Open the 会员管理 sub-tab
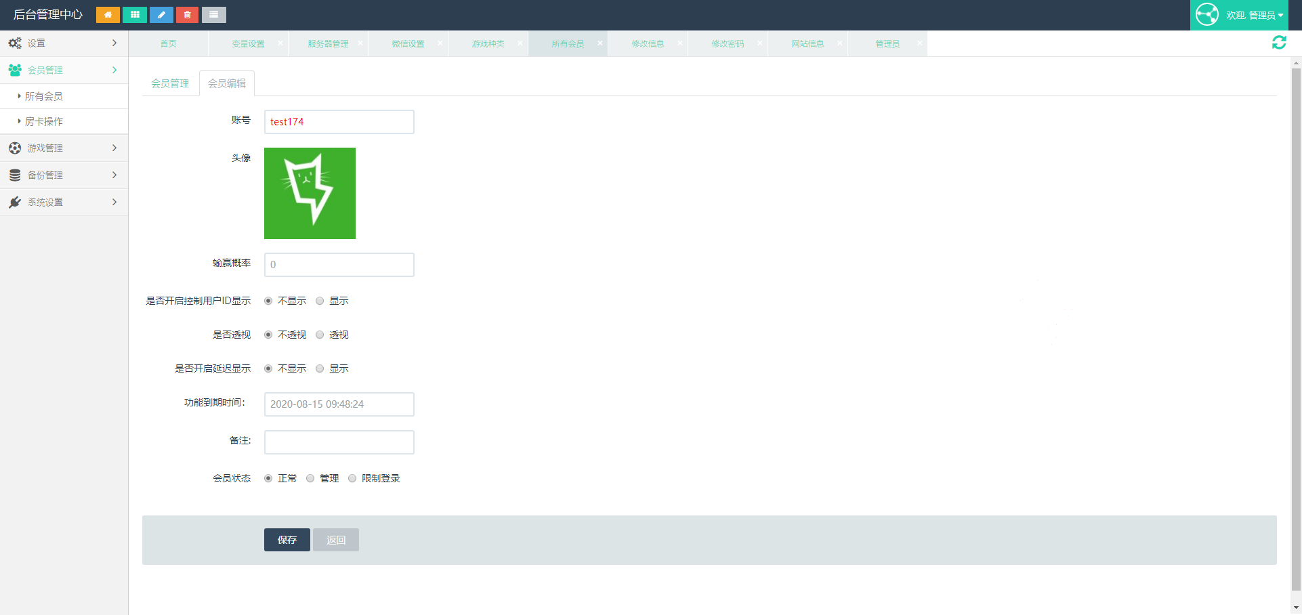This screenshot has height=615, width=1302. tap(170, 83)
